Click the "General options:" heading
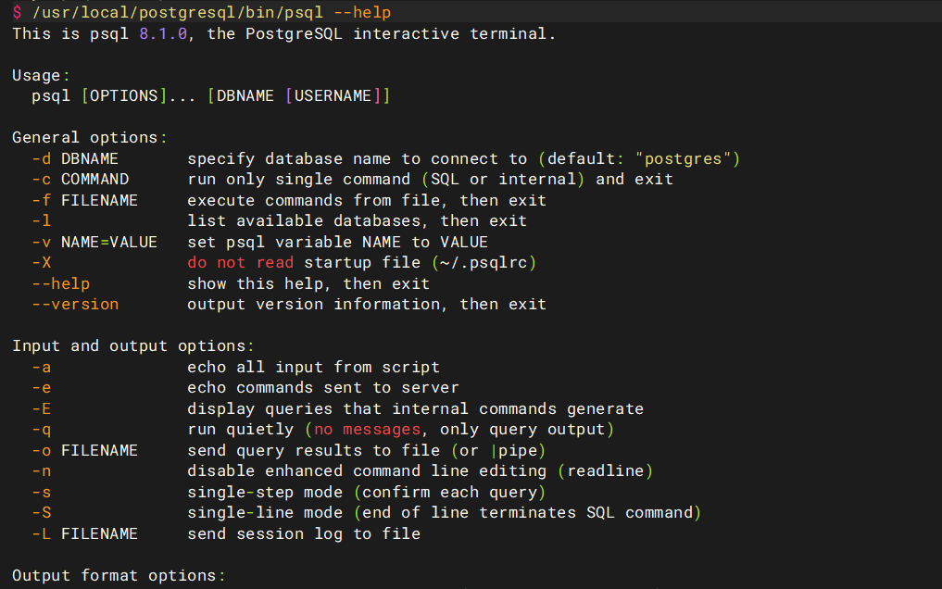This screenshot has height=589, width=942. coord(90,137)
